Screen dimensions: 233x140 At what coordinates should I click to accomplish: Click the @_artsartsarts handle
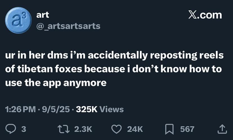(68, 26)
